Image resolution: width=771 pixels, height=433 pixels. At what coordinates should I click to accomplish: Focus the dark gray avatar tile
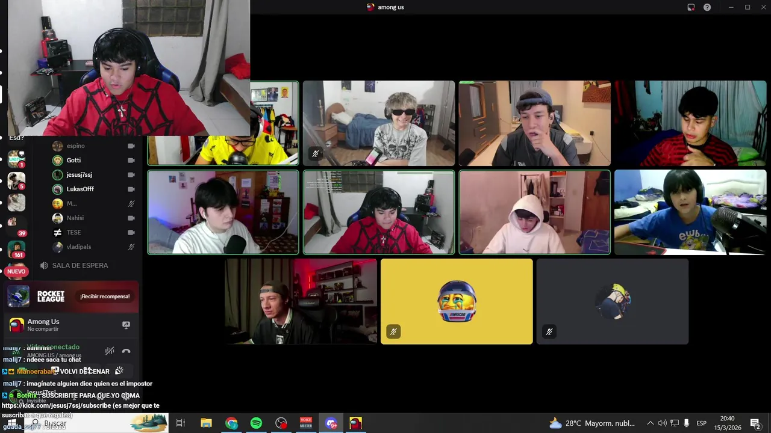click(612, 301)
